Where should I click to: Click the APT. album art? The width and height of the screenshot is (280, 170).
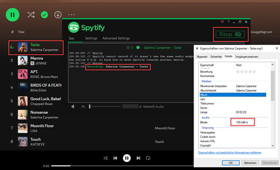(x=23, y=74)
